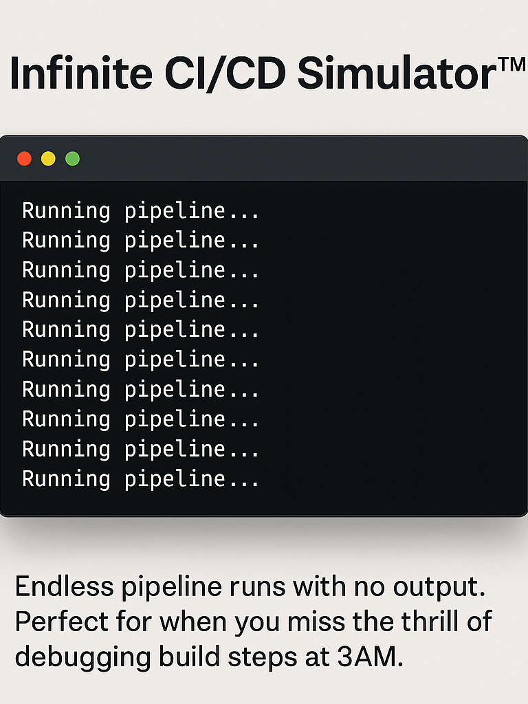Select the first "Running pipeline..." line
The height and width of the screenshot is (704, 528).
pyautogui.click(x=141, y=211)
